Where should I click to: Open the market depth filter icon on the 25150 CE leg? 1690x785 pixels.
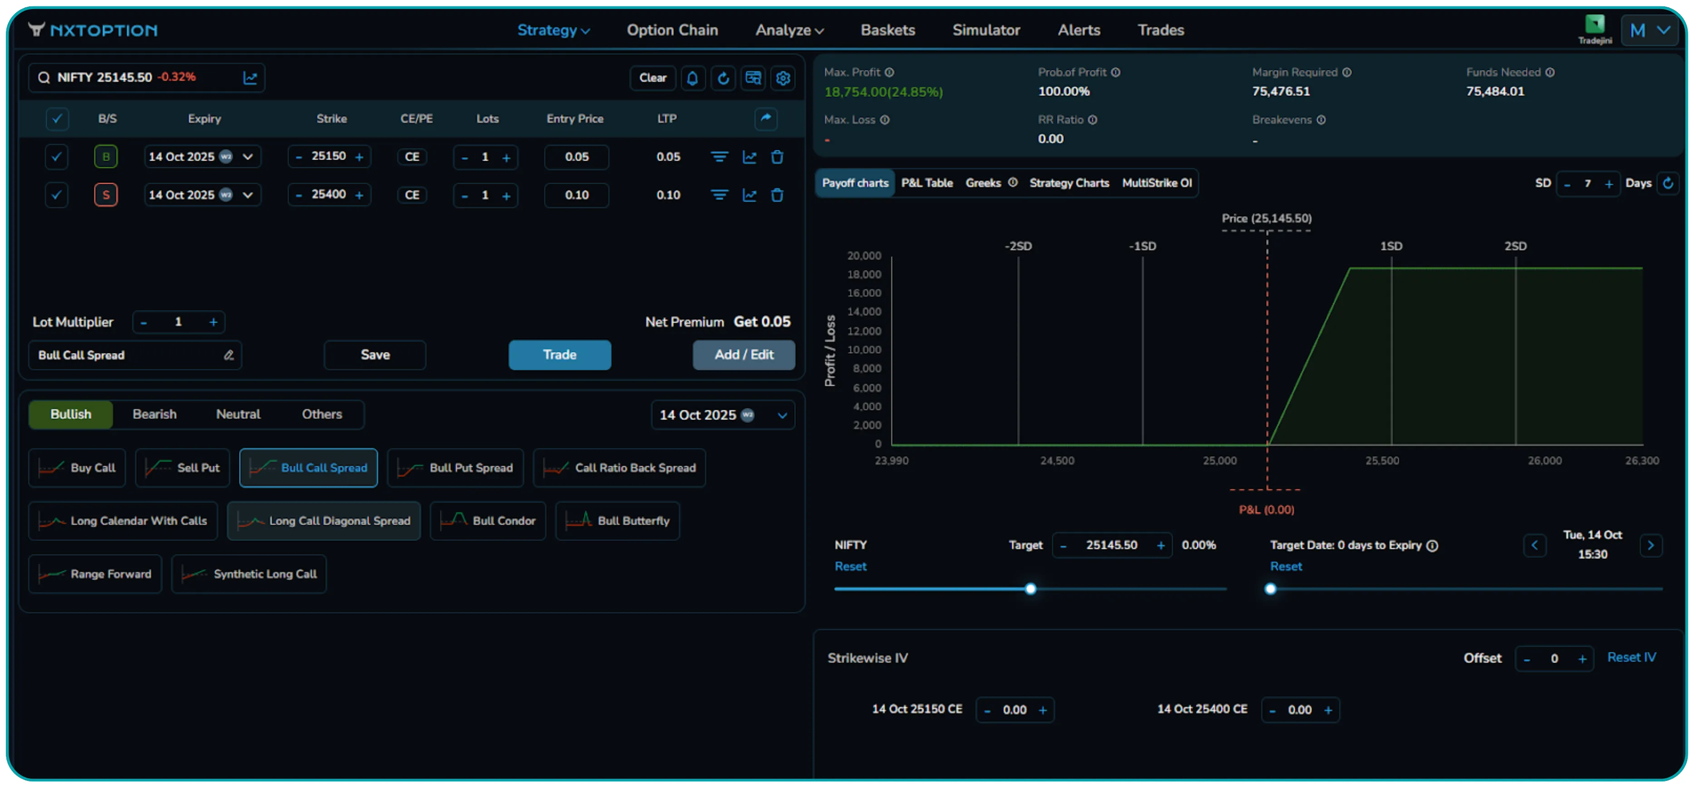tap(719, 157)
